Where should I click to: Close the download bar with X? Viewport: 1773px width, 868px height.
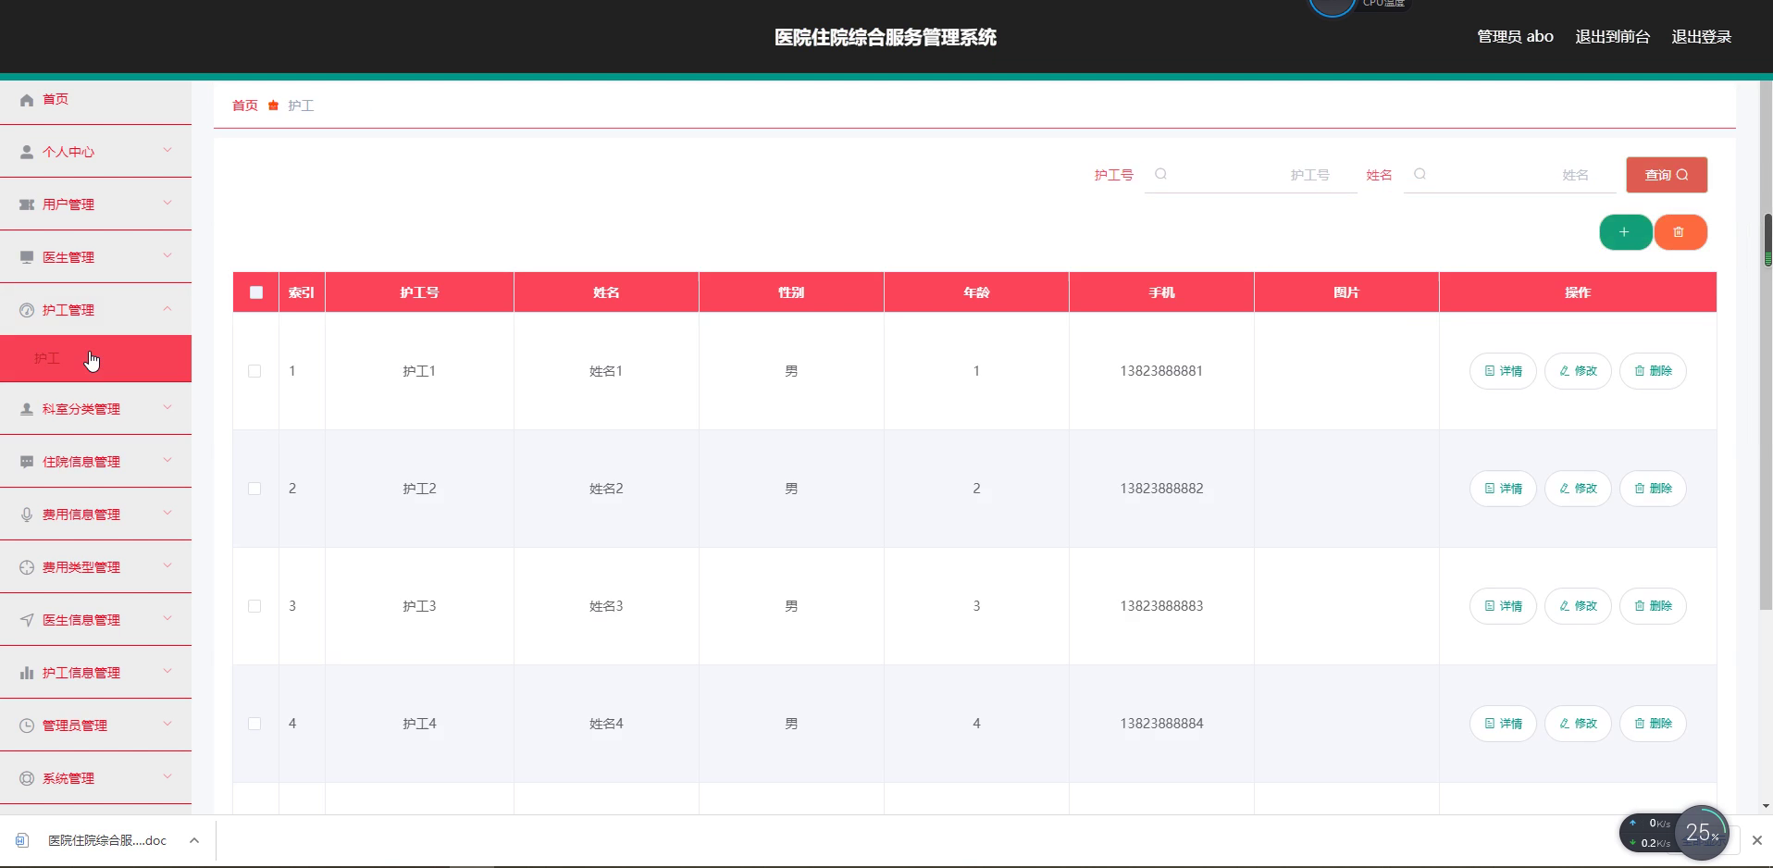[x=1756, y=840]
